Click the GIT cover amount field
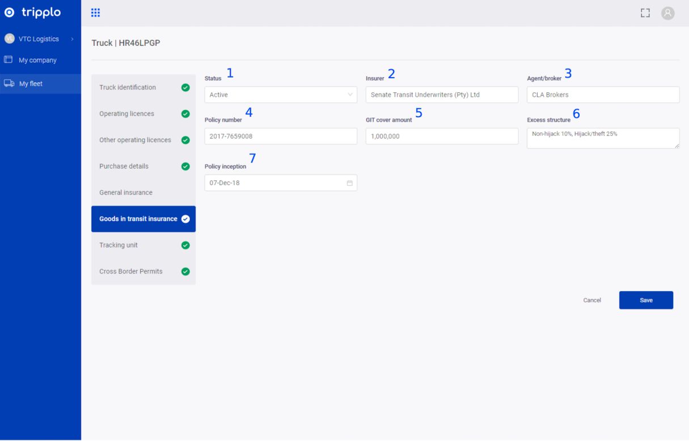This screenshot has width=689, height=441. click(442, 136)
